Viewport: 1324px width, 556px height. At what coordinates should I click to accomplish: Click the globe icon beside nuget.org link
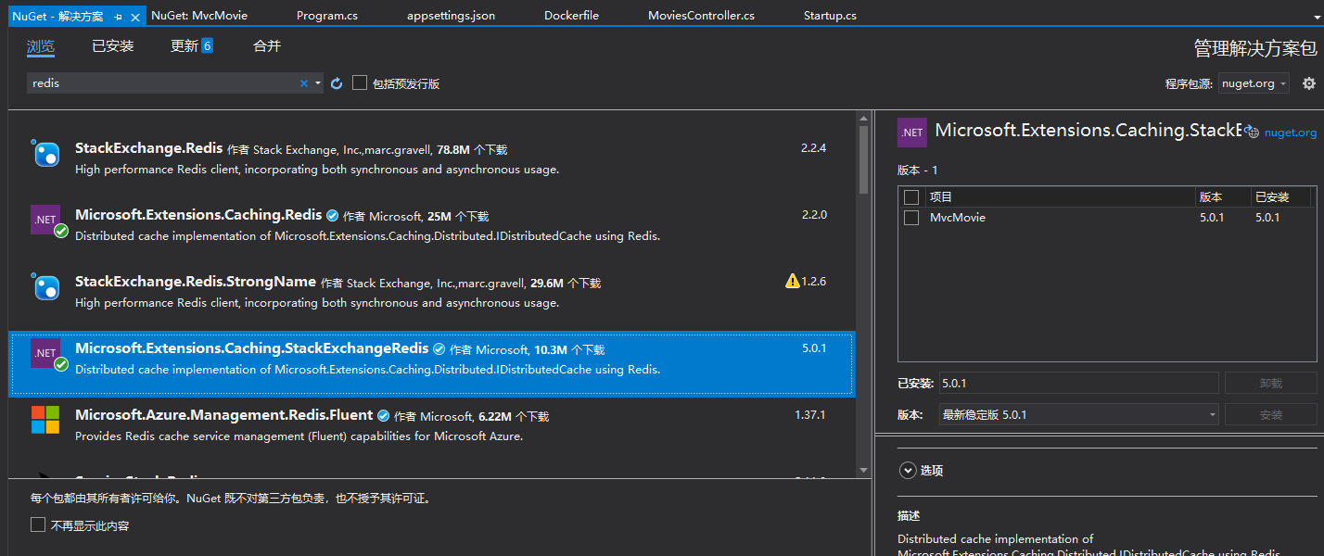click(1252, 133)
